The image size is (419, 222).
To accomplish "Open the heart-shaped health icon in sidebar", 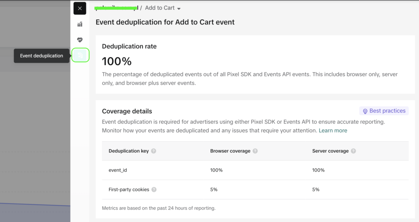I will 80,40.
